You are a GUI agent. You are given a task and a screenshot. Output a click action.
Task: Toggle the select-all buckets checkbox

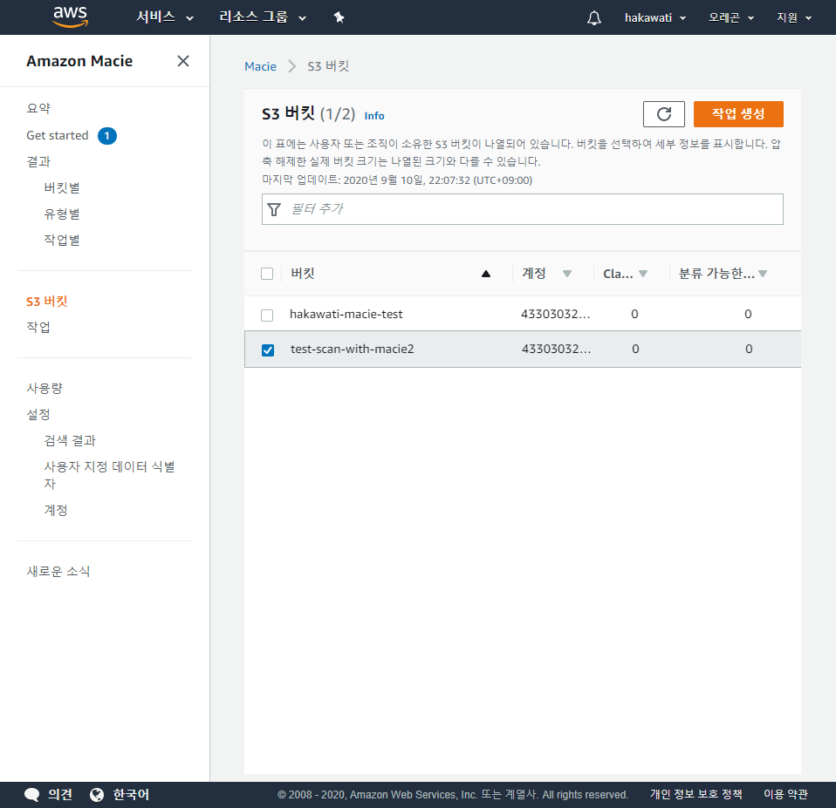tap(267, 274)
